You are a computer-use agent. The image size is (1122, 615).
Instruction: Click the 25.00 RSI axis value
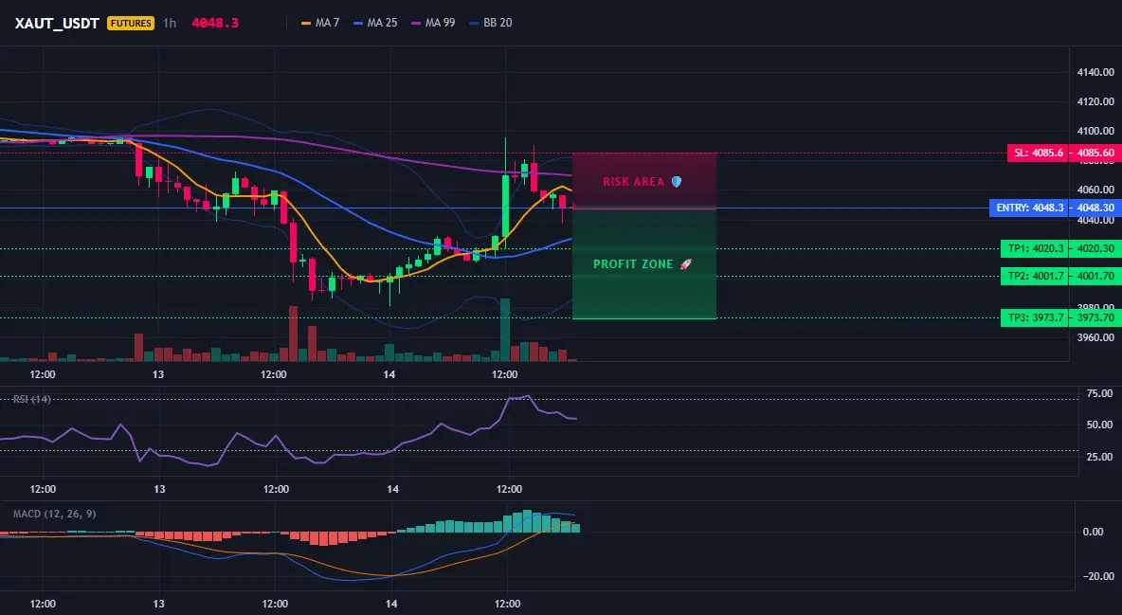pos(1099,457)
